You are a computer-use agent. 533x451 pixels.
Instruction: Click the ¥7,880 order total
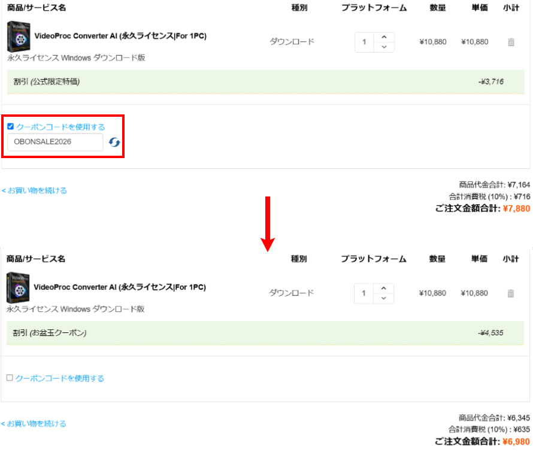[516, 208]
